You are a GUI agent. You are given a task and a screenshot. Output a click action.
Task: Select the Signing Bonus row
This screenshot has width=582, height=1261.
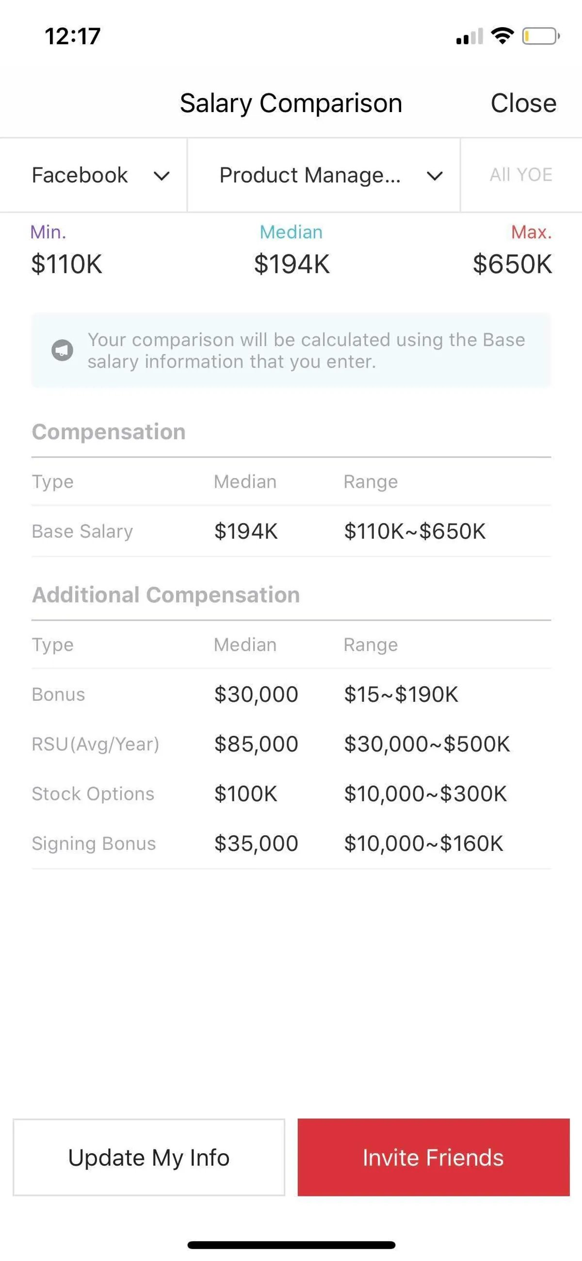pyautogui.click(x=291, y=844)
